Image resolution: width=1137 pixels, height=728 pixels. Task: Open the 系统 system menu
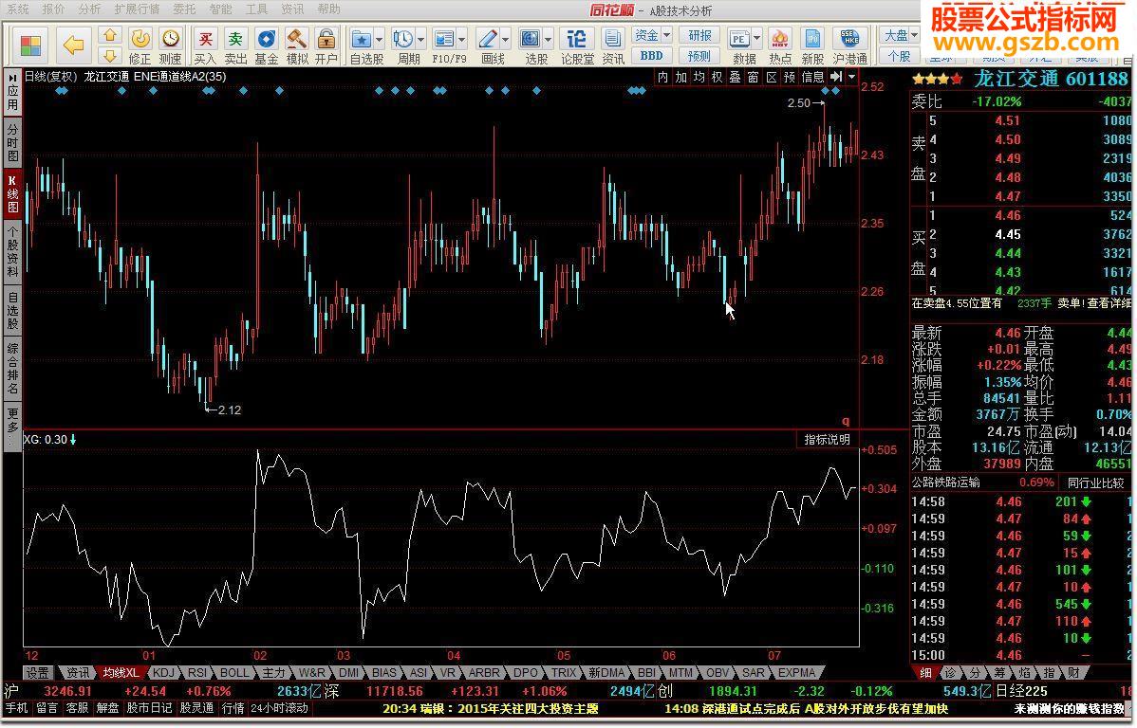(x=17, y=9)
